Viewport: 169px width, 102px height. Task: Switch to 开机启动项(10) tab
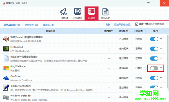point(12,25)
